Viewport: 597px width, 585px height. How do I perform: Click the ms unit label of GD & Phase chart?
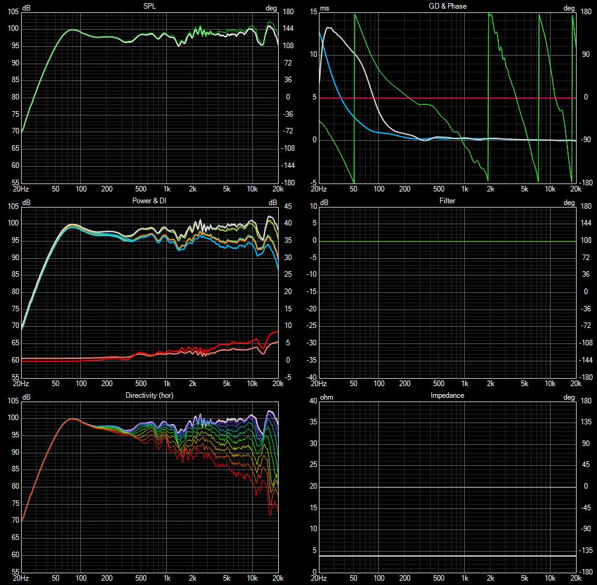324,9
